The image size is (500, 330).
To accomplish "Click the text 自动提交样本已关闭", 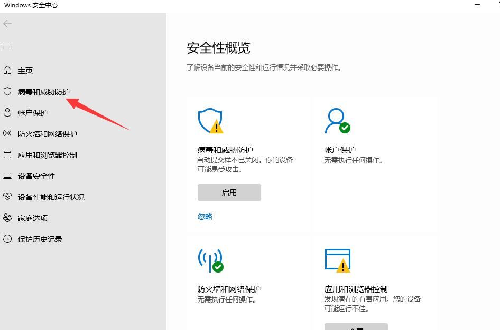I will (229, 160).
